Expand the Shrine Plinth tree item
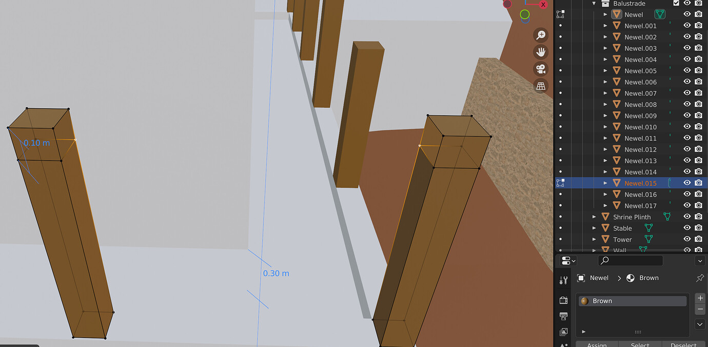708x347 pixels. click(594, 217)
